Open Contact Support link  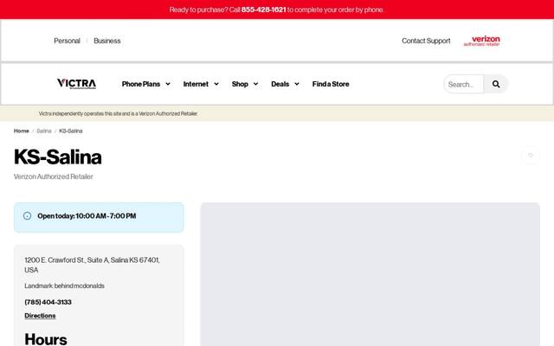point(426,41)
